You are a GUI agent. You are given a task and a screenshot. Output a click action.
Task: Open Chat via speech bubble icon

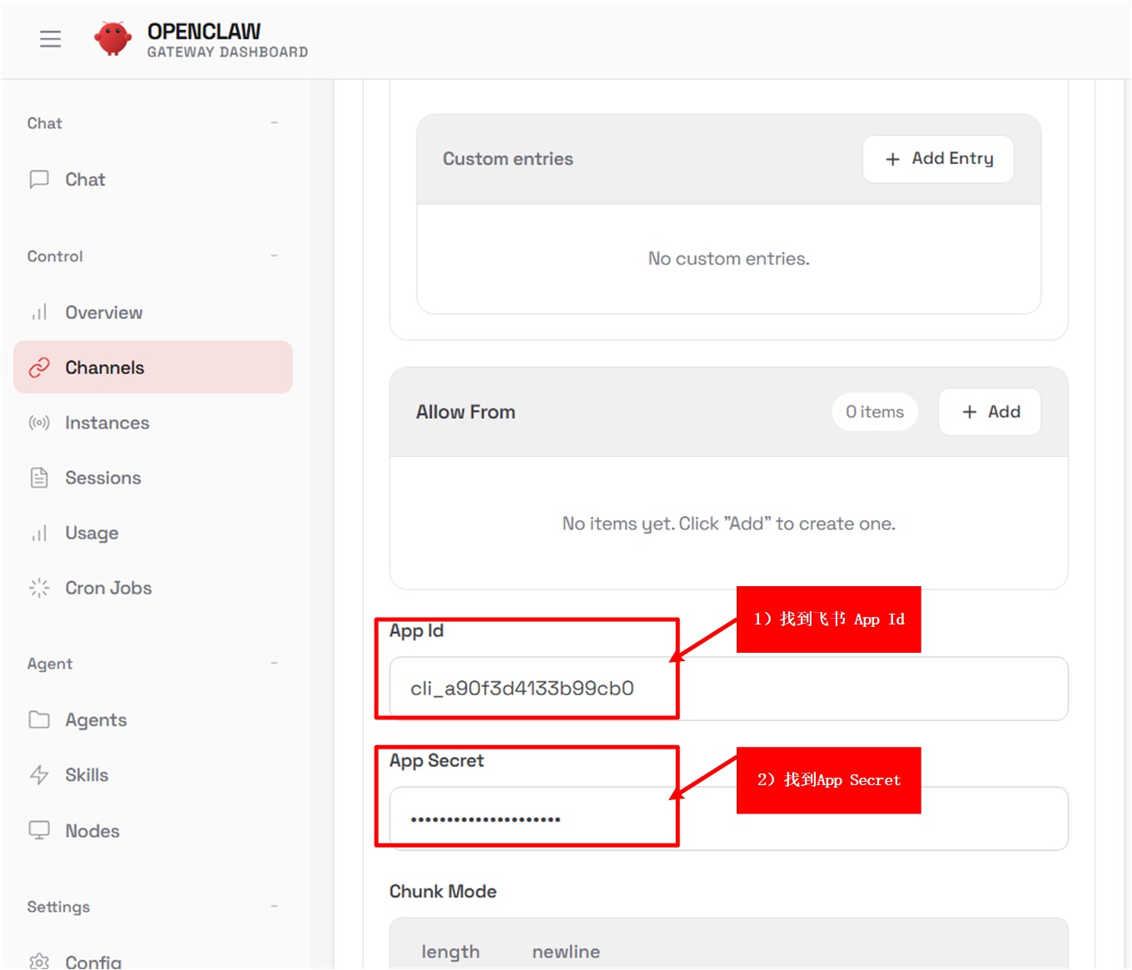(x=39, y=180)
